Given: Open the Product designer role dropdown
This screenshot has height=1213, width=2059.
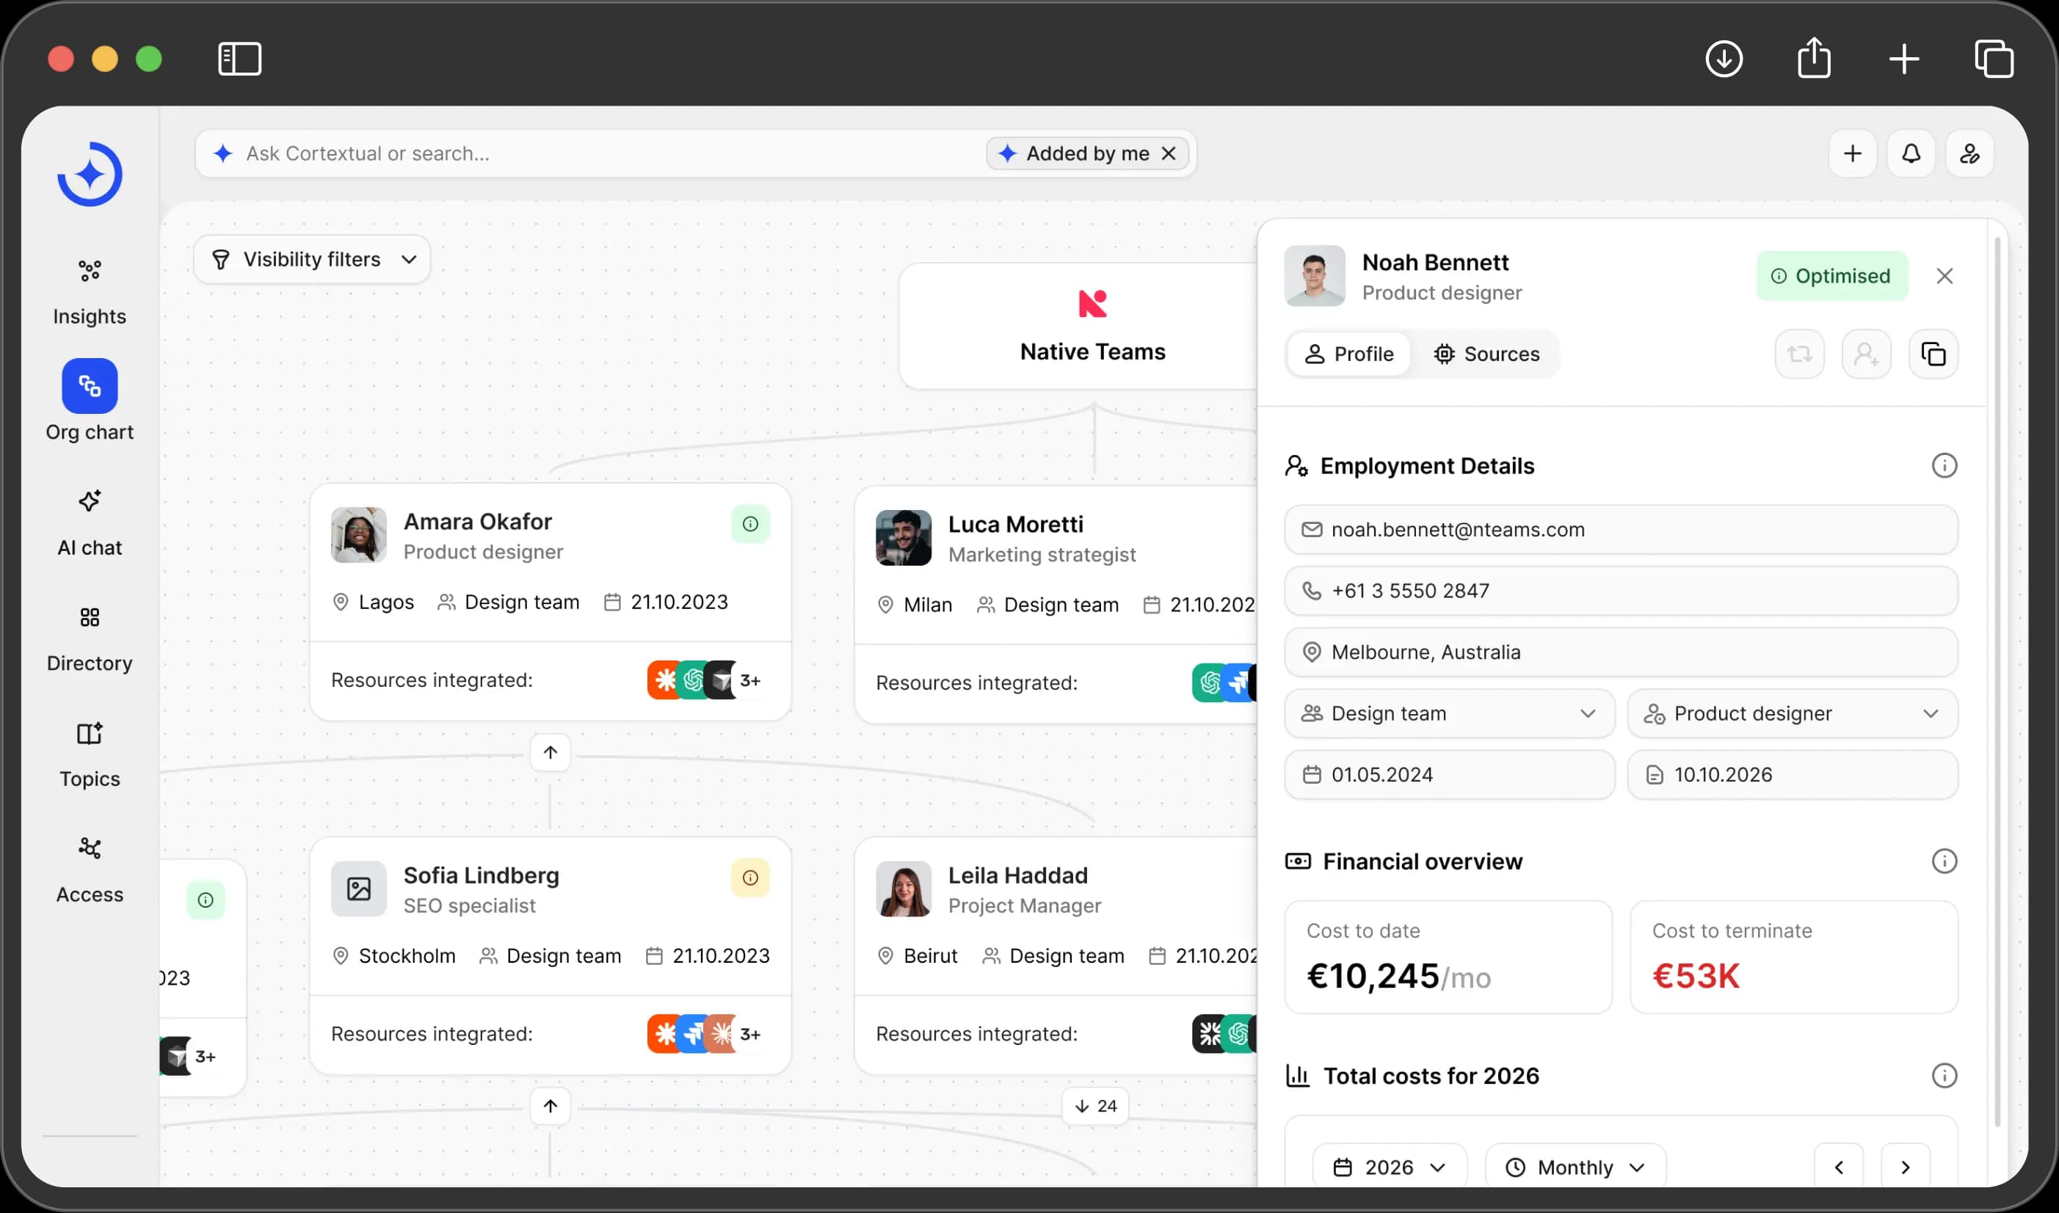Looking at the screenshot, I should [x=1792, y=713].
